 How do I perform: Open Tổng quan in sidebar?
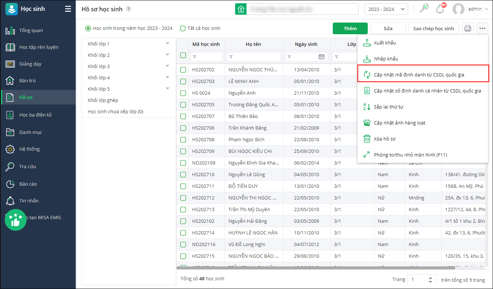pos(38,30)
